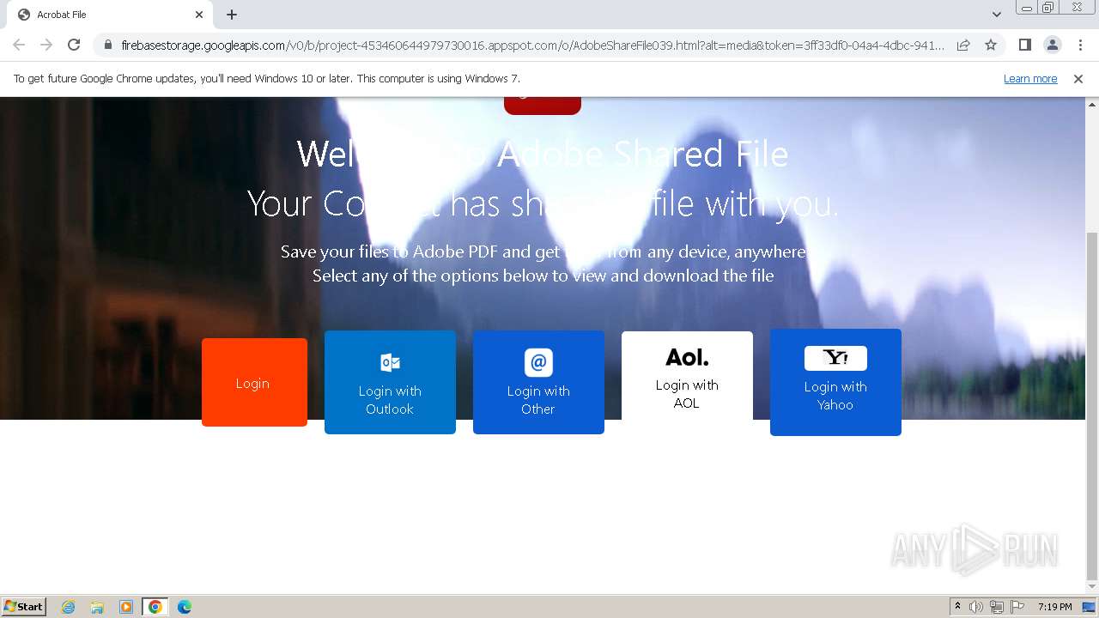Open Windows Explorer folder icon in taskbar
Viewport: 1099px width, 618px height.
[x=97, y=607]
